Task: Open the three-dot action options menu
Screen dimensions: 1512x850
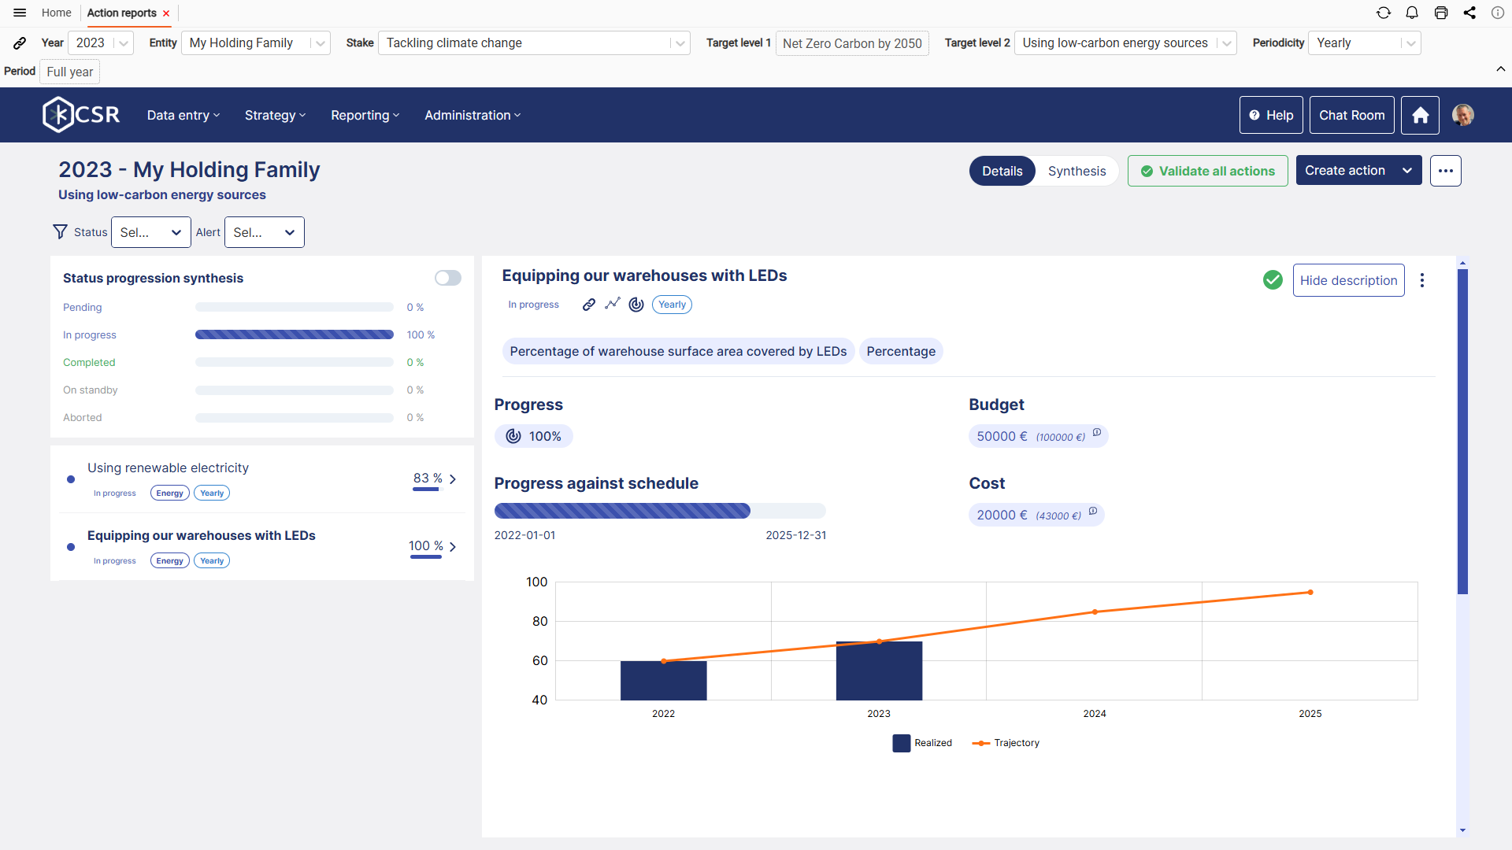Action: 1422,280
